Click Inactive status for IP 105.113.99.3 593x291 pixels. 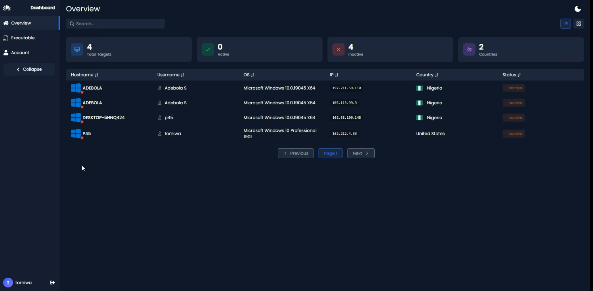click(514, 103)
